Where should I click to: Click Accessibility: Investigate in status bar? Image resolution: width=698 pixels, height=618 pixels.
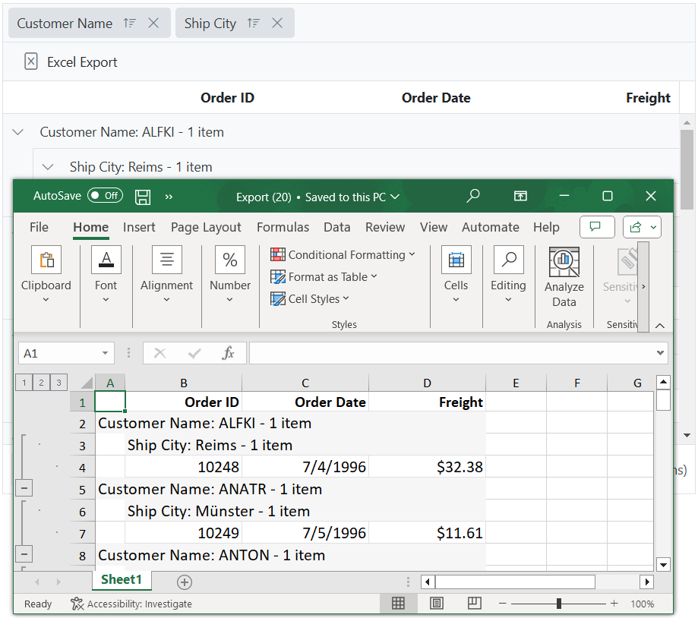point(131,604)
